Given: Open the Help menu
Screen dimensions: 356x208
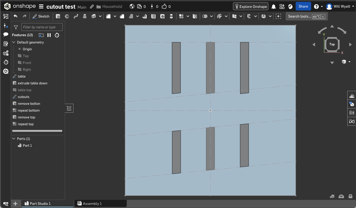Looking at the screenshot, I should click(x=318, y=7).
